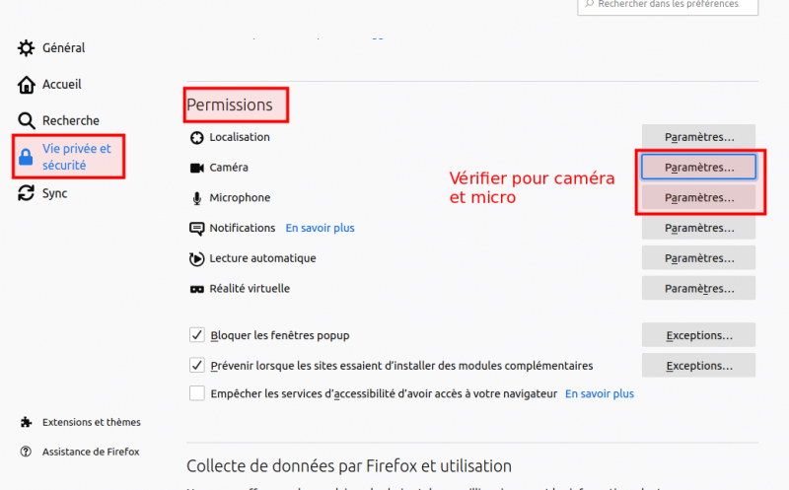789x490 pixels.
Task: Click the Extensions et thèmes puzzle icon
Action: point(27,422)
